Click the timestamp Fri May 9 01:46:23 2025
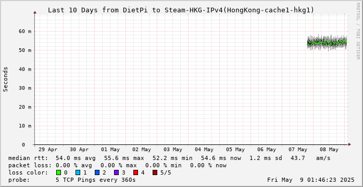This screenshot has height=187, width=363. pyautogui.click(x=311, y=180)
